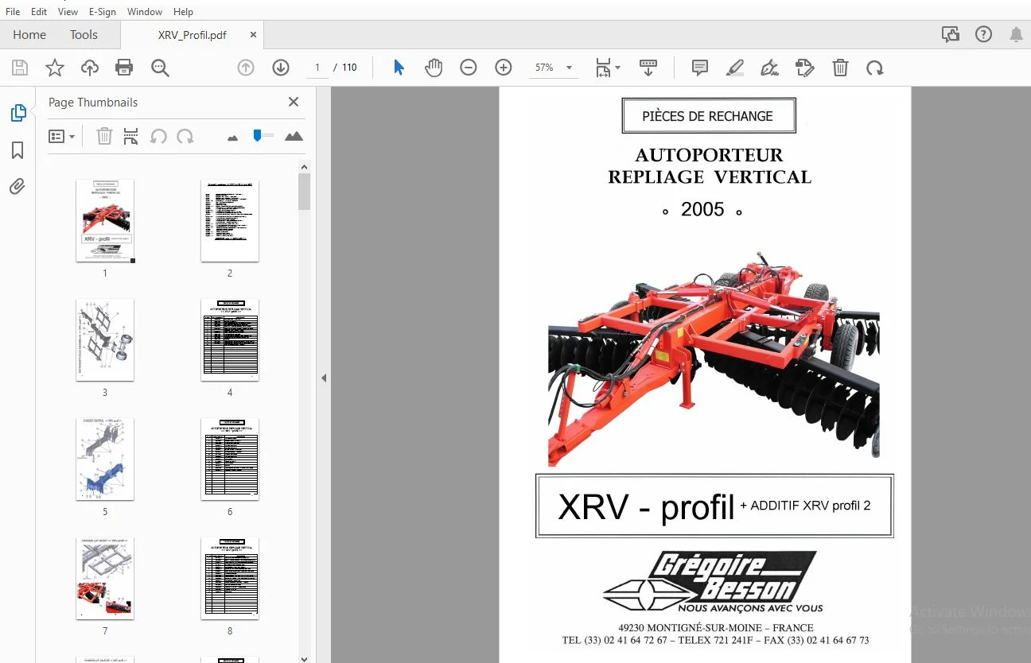Click the "PIÈCES DE RECHANGE" heading text
This screenshot has height=663, width=1031.
coord(708,116)
